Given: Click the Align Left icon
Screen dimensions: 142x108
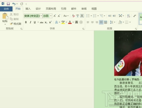Looking at the screenshot, I should click(x=88, y=22).
